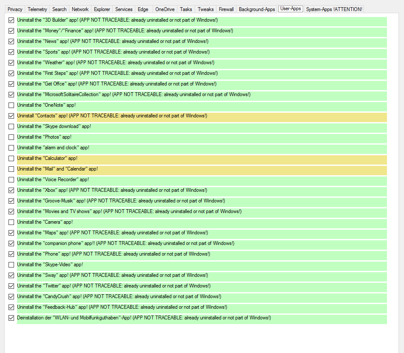Toggle the "Money"/"Finance" app checkbox
404x353 pixels.
pos(11,31)
